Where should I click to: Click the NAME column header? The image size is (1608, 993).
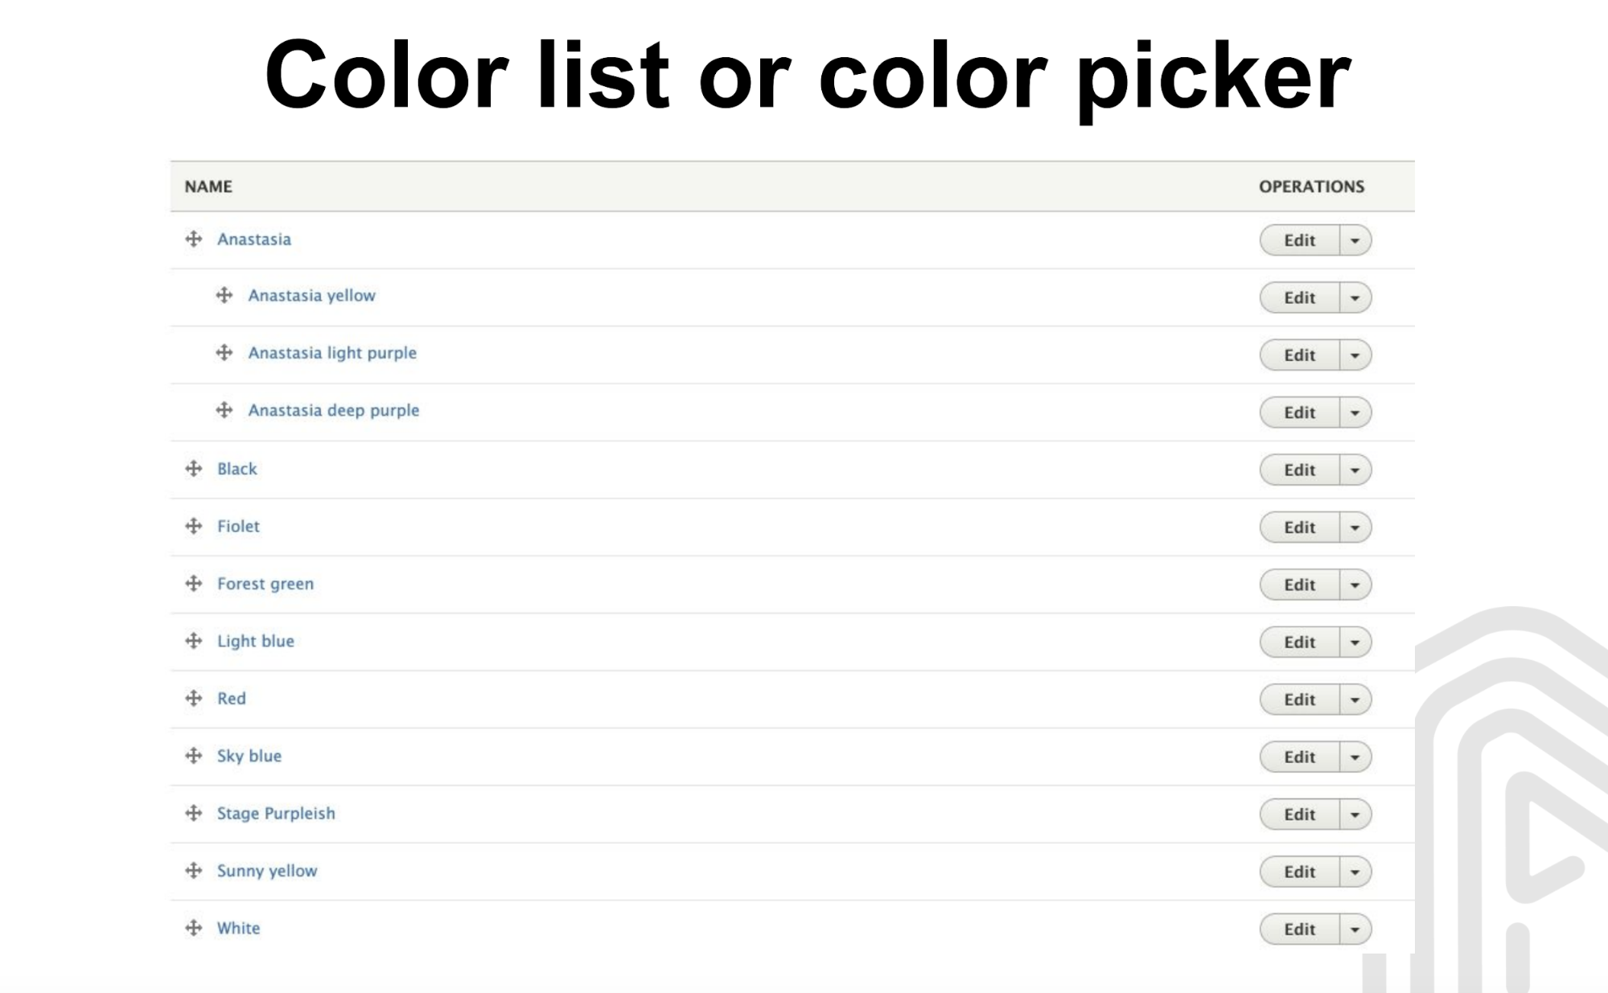208,186
